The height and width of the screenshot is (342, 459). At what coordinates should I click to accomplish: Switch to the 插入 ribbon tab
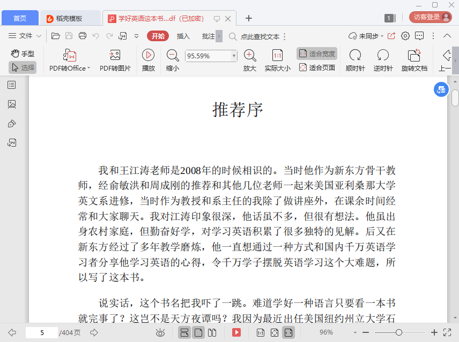183,36
